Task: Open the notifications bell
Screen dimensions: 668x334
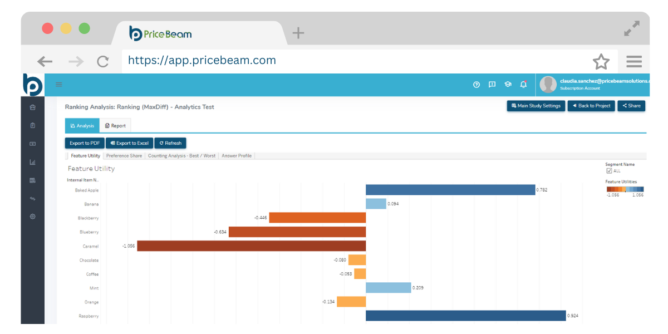Action: point(523,85)
